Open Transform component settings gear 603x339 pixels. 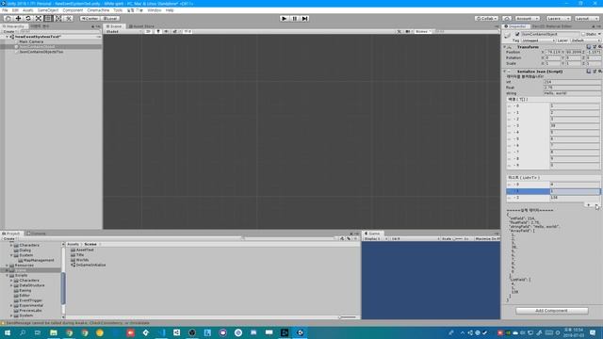coord(599,47)
